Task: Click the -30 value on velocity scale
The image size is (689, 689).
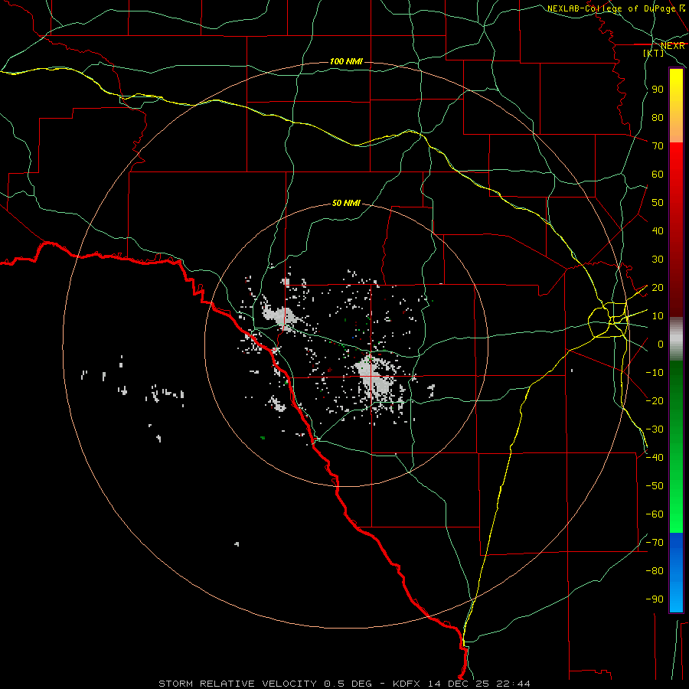Action: 655,429
